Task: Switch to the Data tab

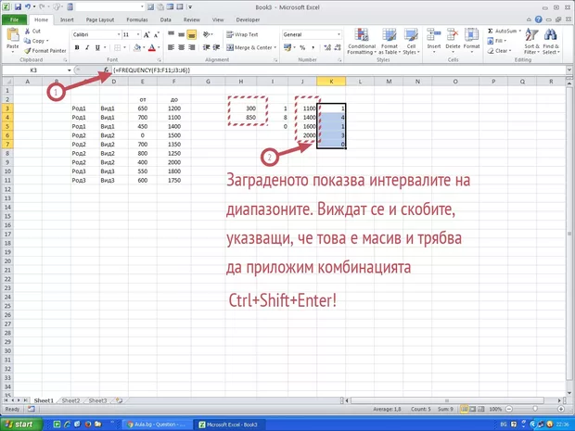Action: click(165, 19)
